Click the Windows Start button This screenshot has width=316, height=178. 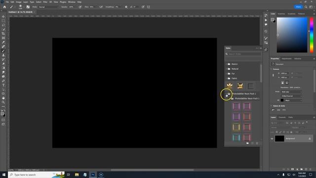click(x=4, y=175)
